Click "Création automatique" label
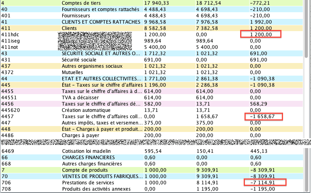This screenshot has height=193, width=311. point(86,110)
